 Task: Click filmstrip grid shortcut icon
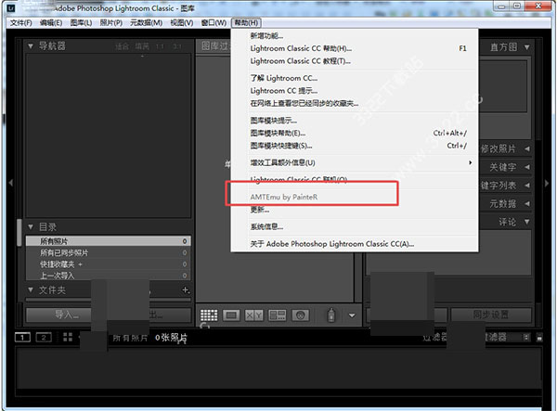[x=68, y=337]
